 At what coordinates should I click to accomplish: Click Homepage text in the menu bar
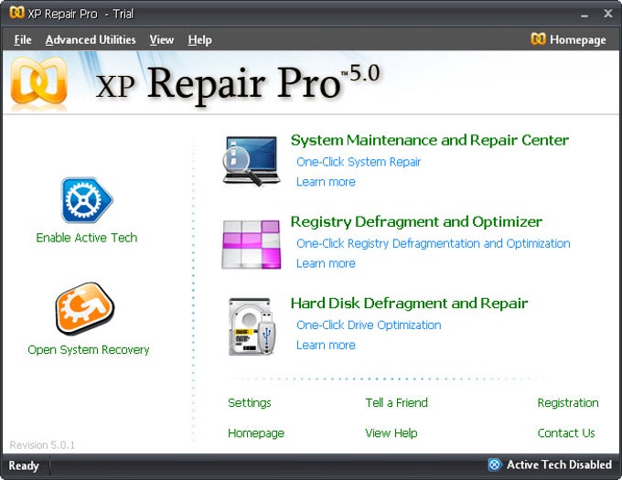[578, 39]
